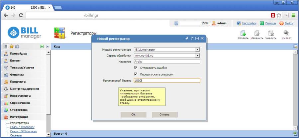
Task: Click the Минимальный баланс input field
Action: pos(167,80)
